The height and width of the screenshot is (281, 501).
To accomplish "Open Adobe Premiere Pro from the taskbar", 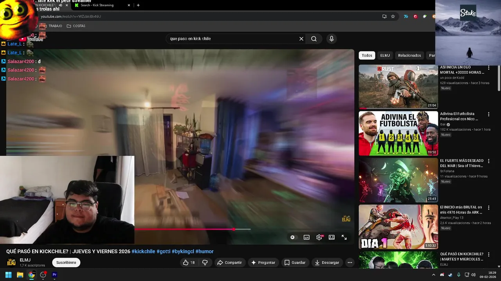I will click(x=54, y=275).
